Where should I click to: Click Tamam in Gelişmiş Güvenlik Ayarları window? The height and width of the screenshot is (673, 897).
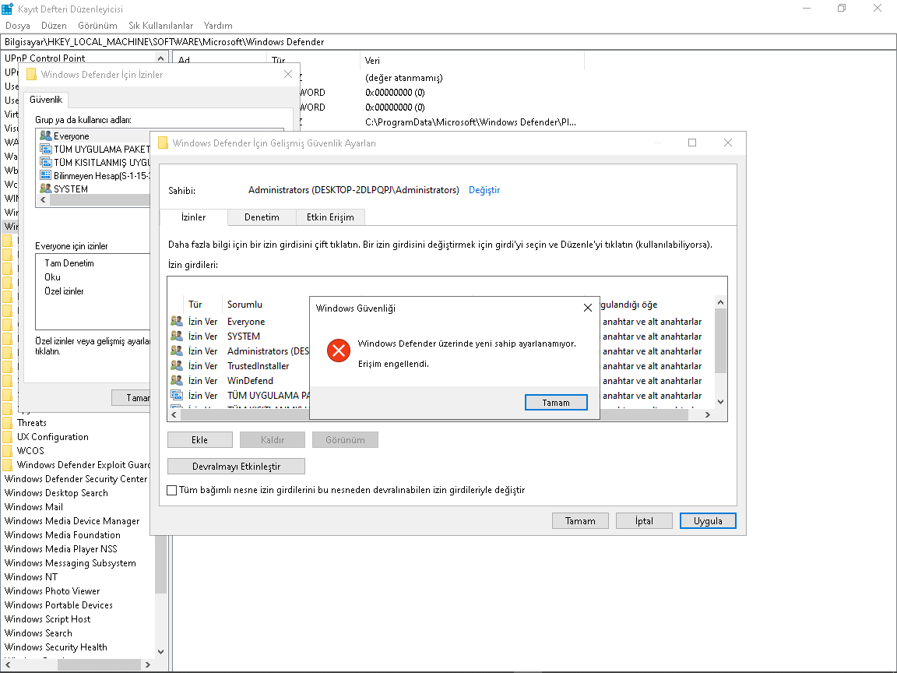pos(580,521)
